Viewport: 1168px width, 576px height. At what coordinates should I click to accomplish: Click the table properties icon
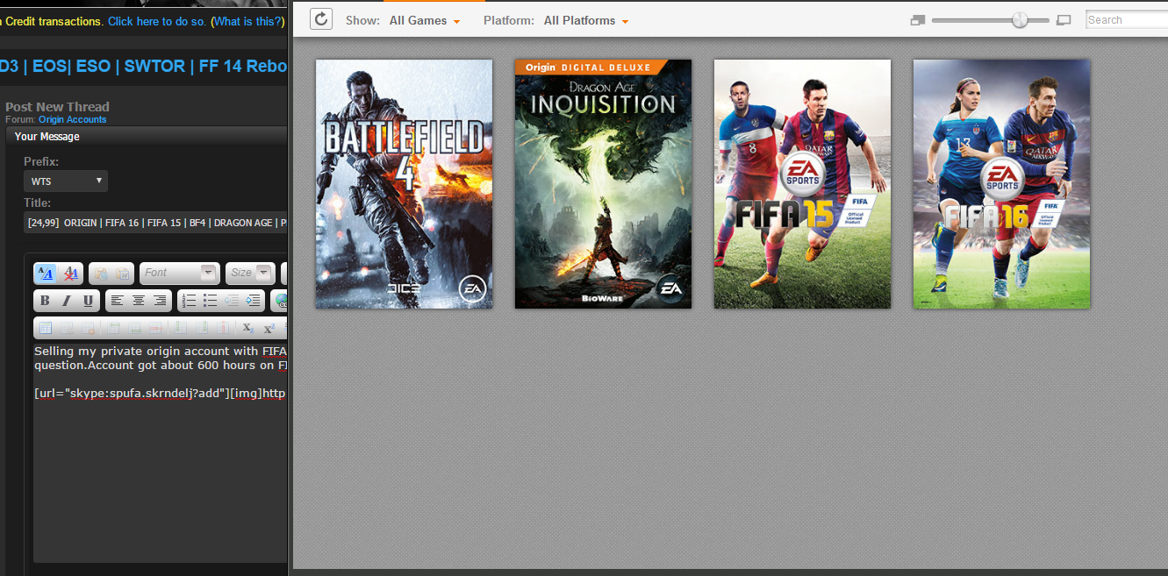[67, 328]
